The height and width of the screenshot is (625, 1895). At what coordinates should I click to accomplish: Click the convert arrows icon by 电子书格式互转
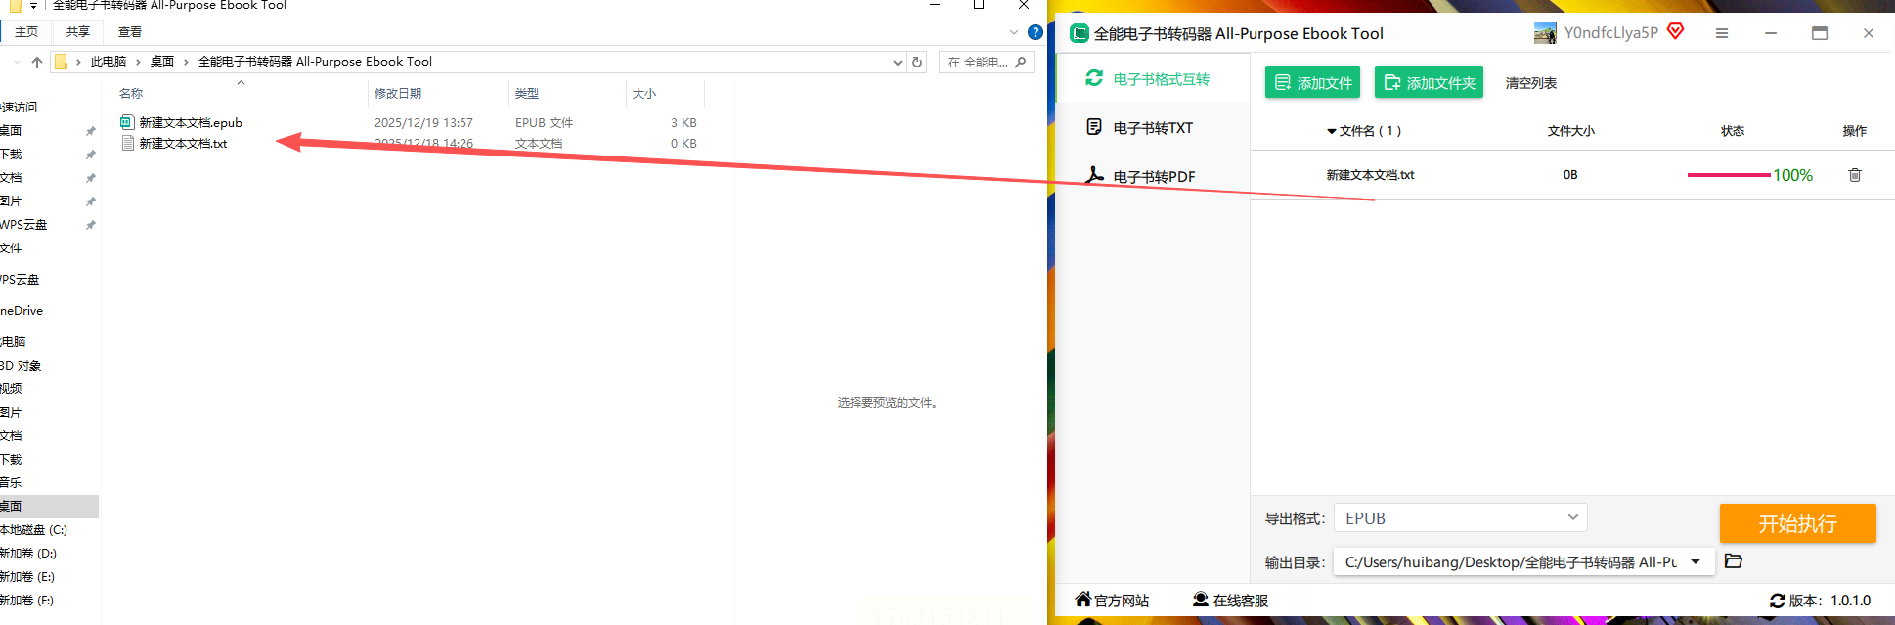coord(1094,77)
